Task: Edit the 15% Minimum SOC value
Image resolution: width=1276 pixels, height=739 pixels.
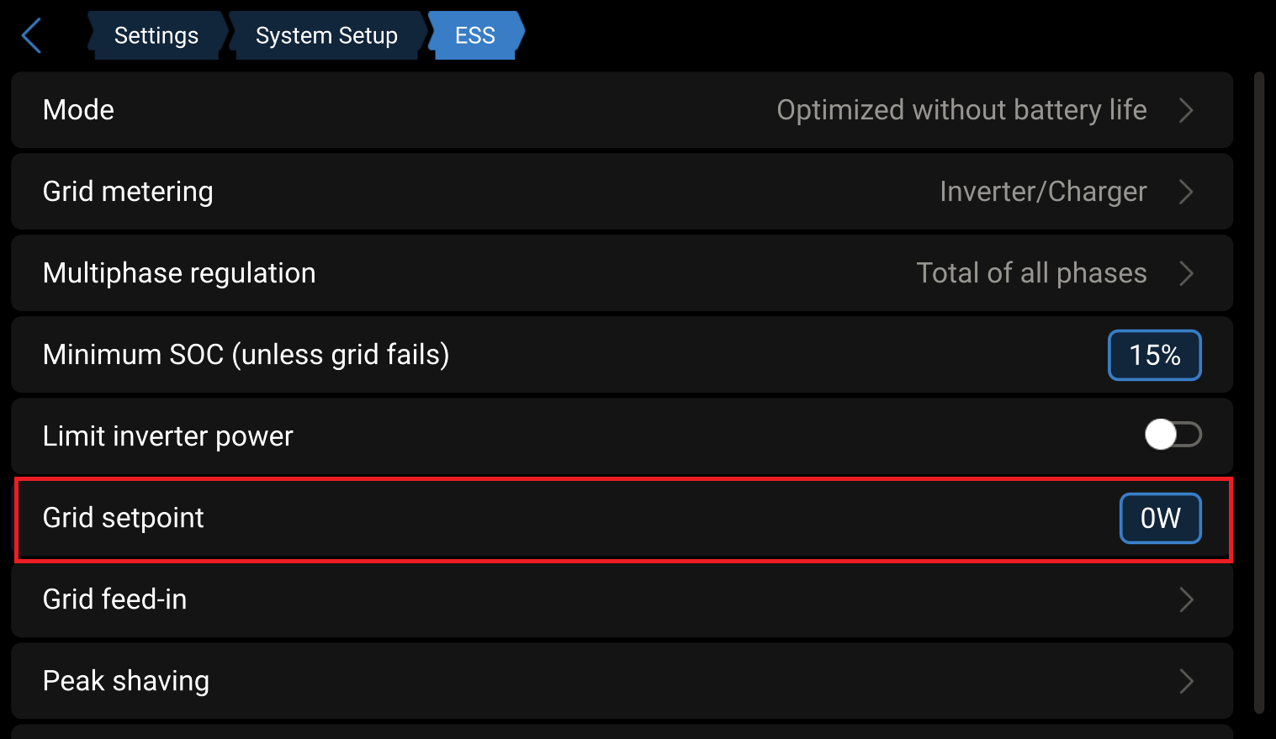Action: (x=1154, y=355)
